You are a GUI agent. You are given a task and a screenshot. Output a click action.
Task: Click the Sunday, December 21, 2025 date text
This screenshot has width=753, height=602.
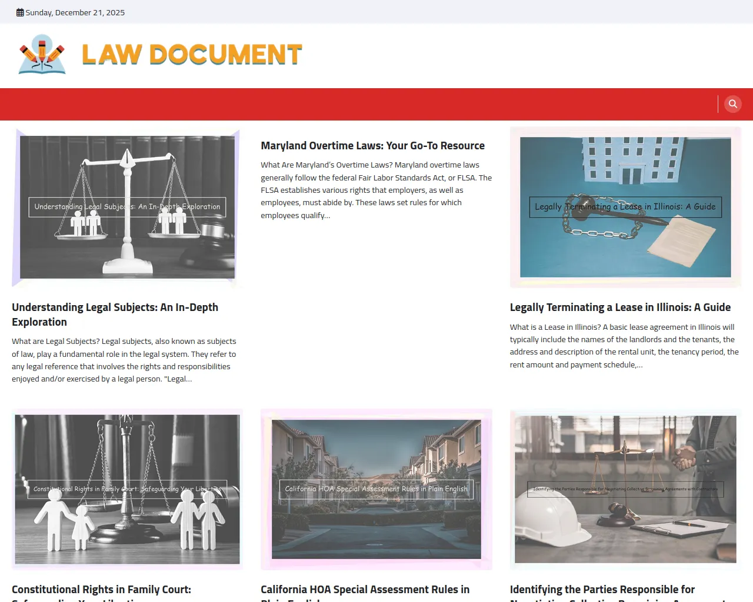[75, 12]
